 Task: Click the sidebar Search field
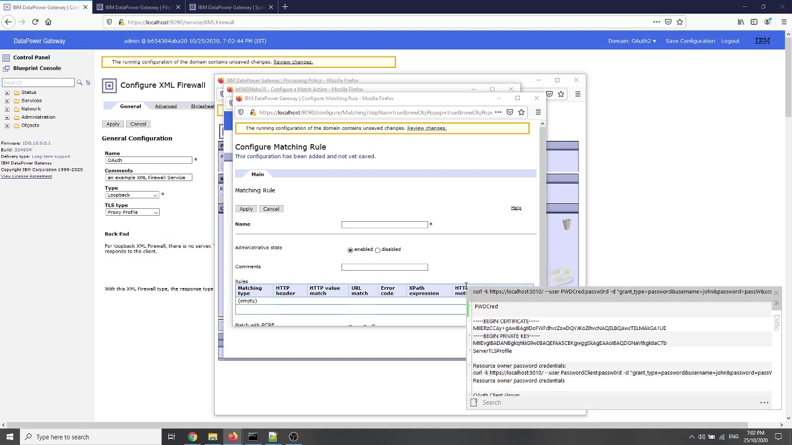[x=38, y=82]
